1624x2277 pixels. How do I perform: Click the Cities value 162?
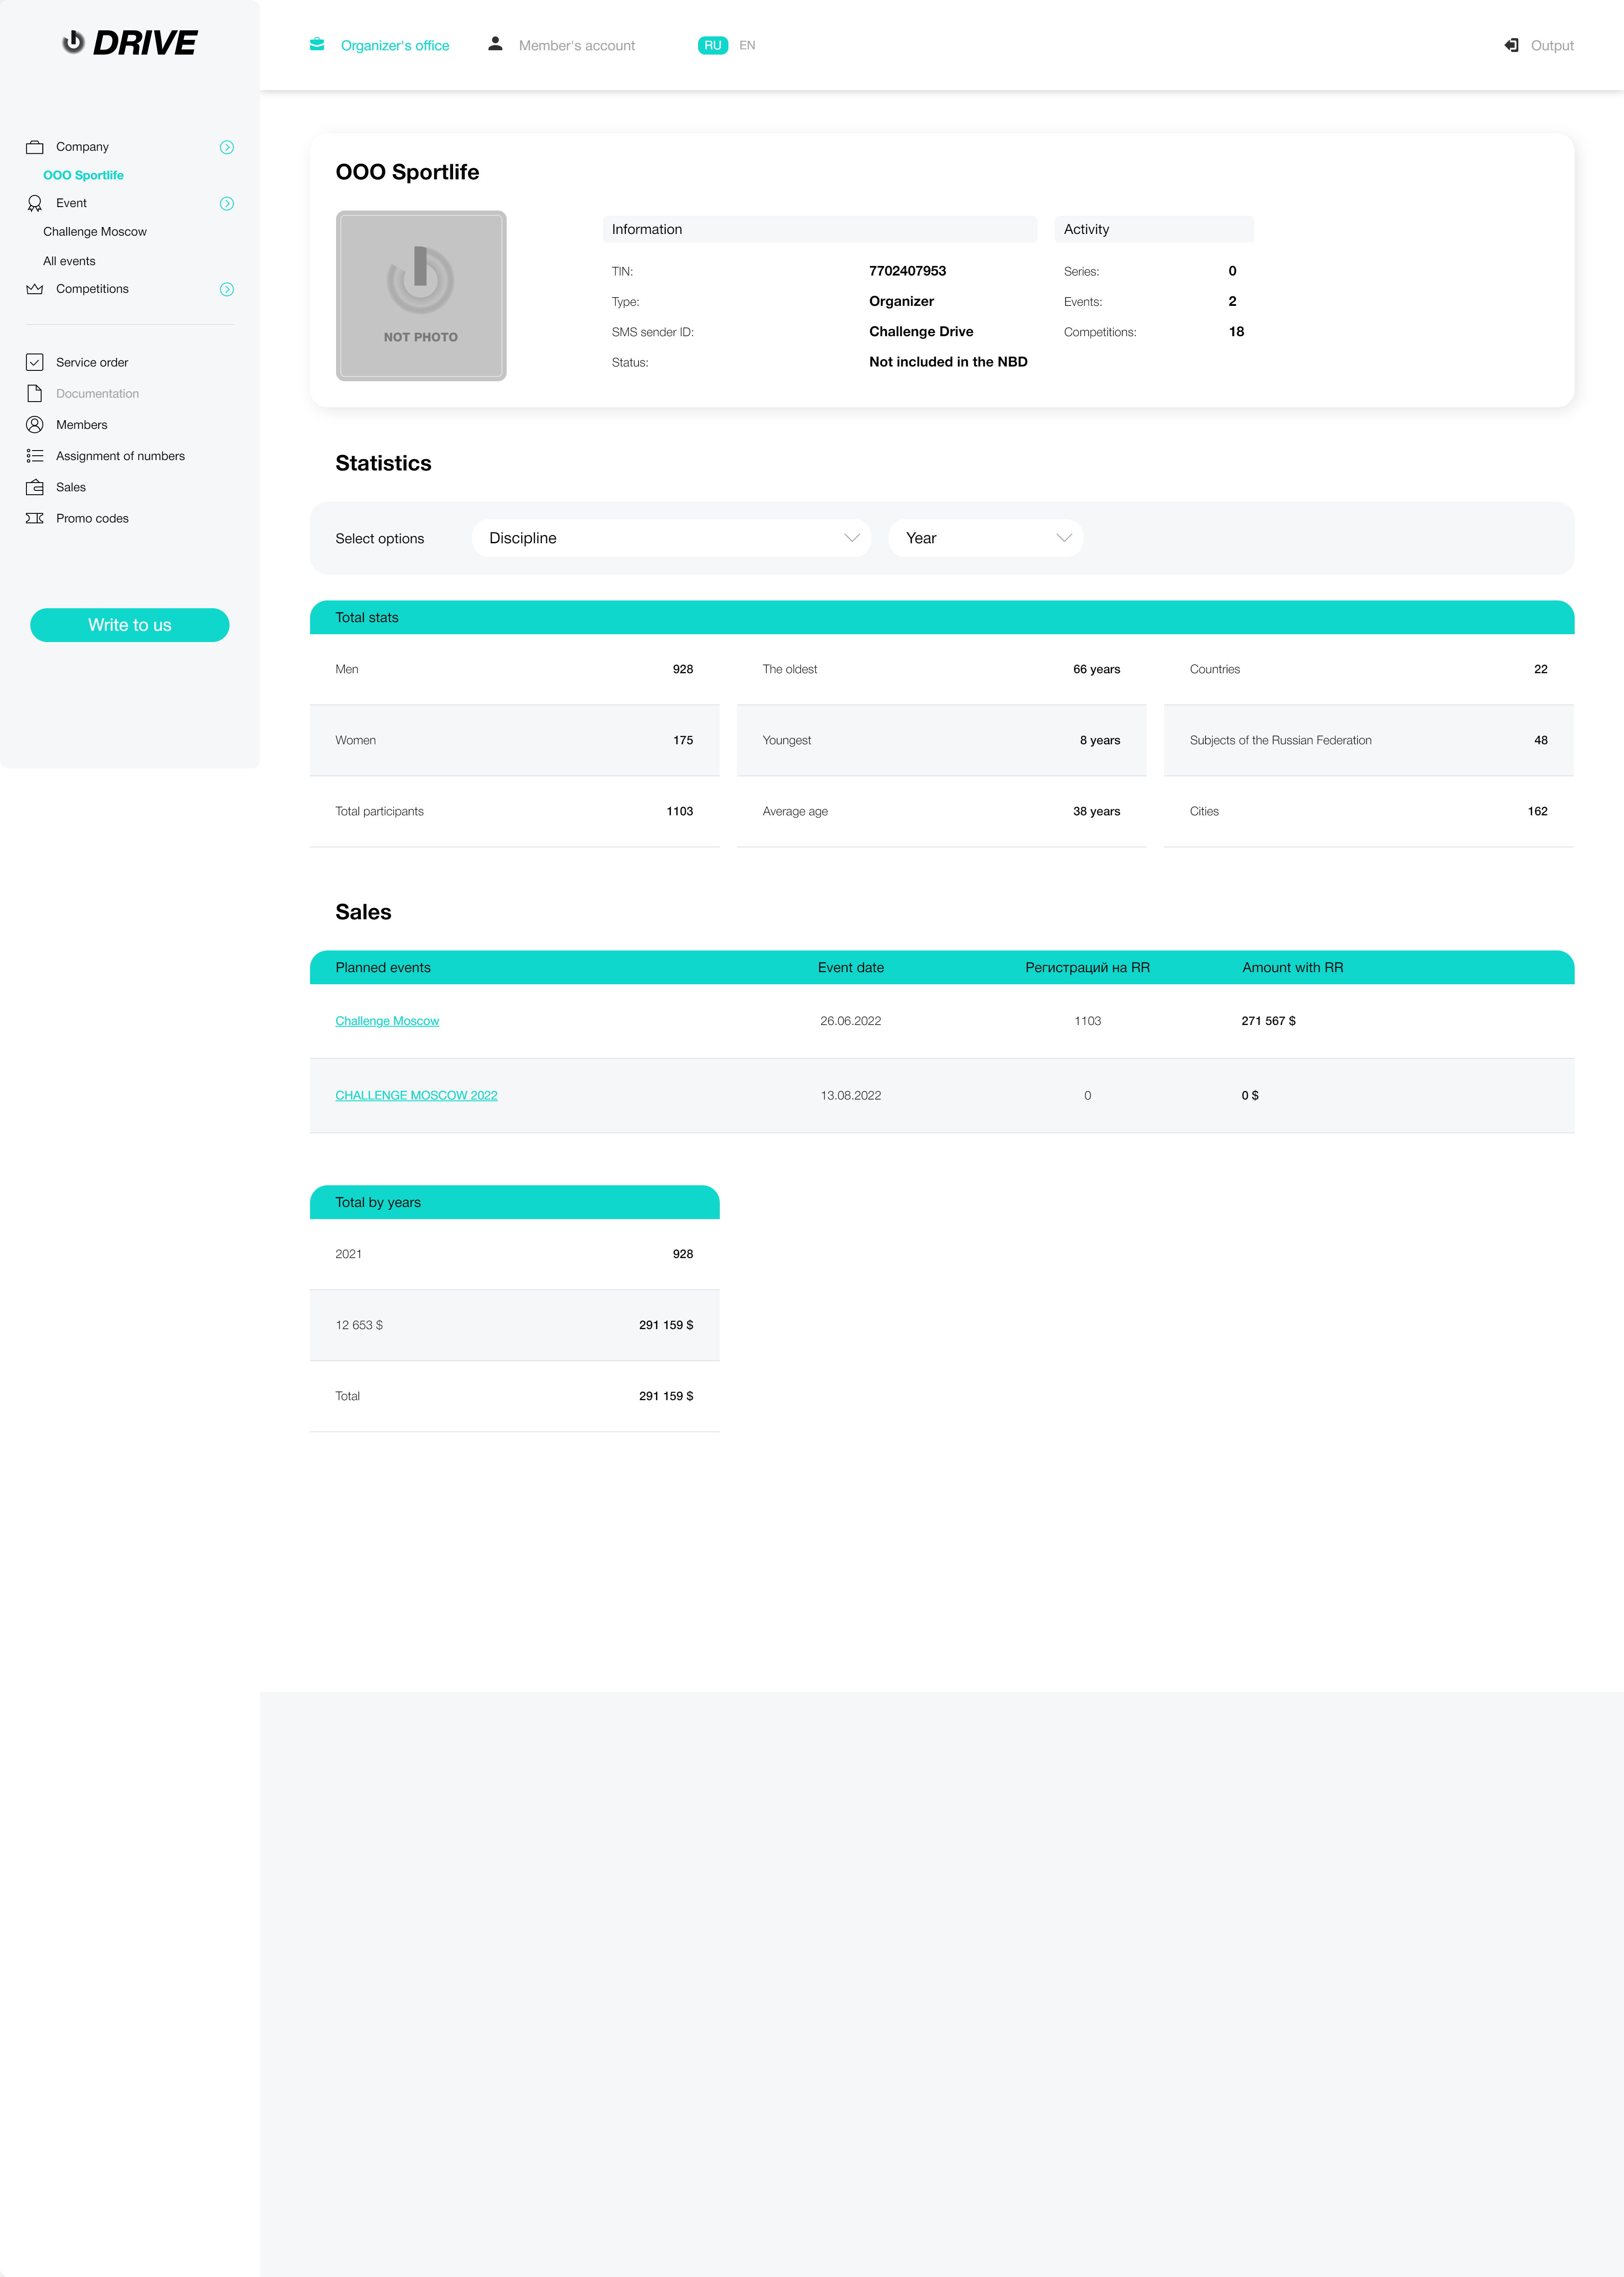point(1537,811)
